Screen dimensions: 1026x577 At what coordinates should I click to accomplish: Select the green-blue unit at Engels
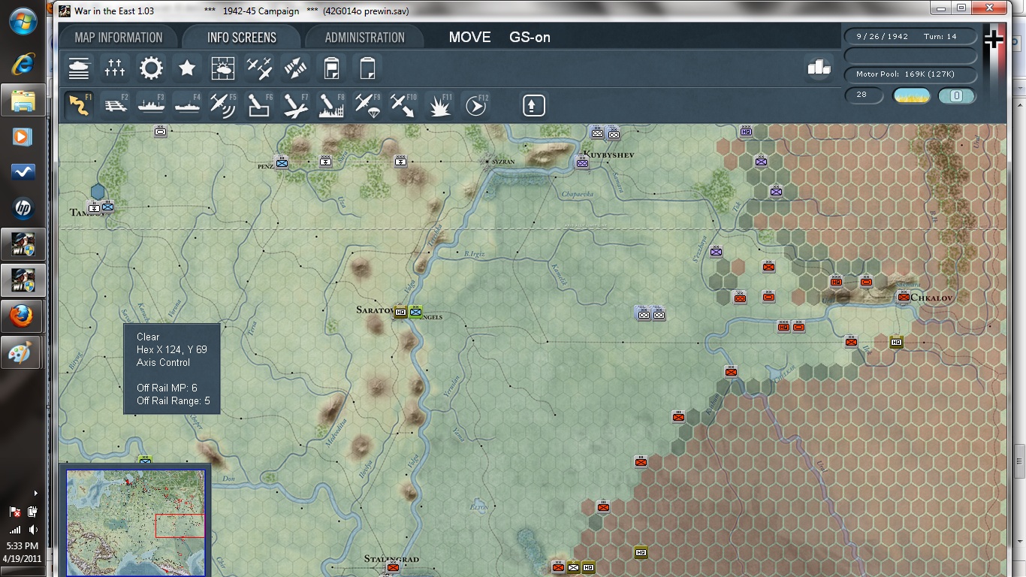click(x=415, y=312)
